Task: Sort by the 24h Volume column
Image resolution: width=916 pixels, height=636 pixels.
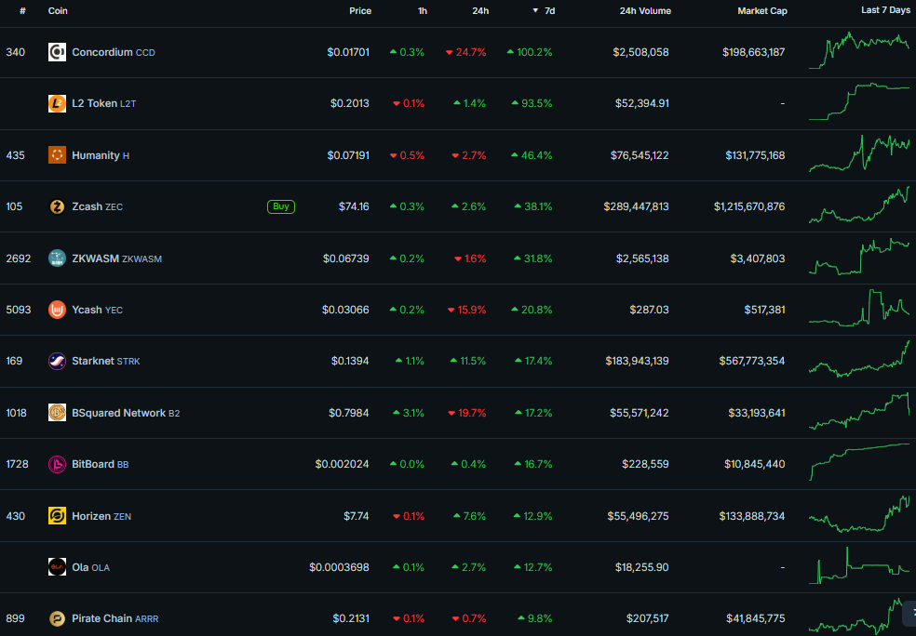Action: [x=645, y=11]
